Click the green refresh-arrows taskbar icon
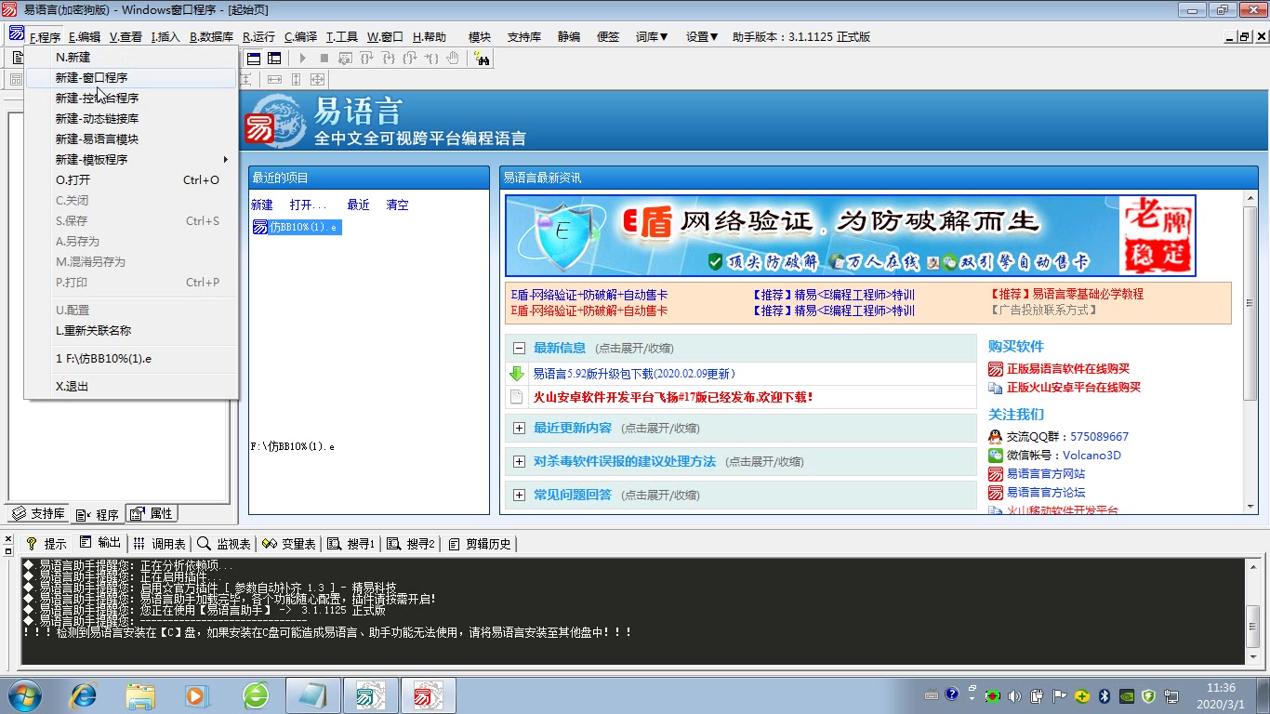Screen dimensions: 1270x714 255,695
